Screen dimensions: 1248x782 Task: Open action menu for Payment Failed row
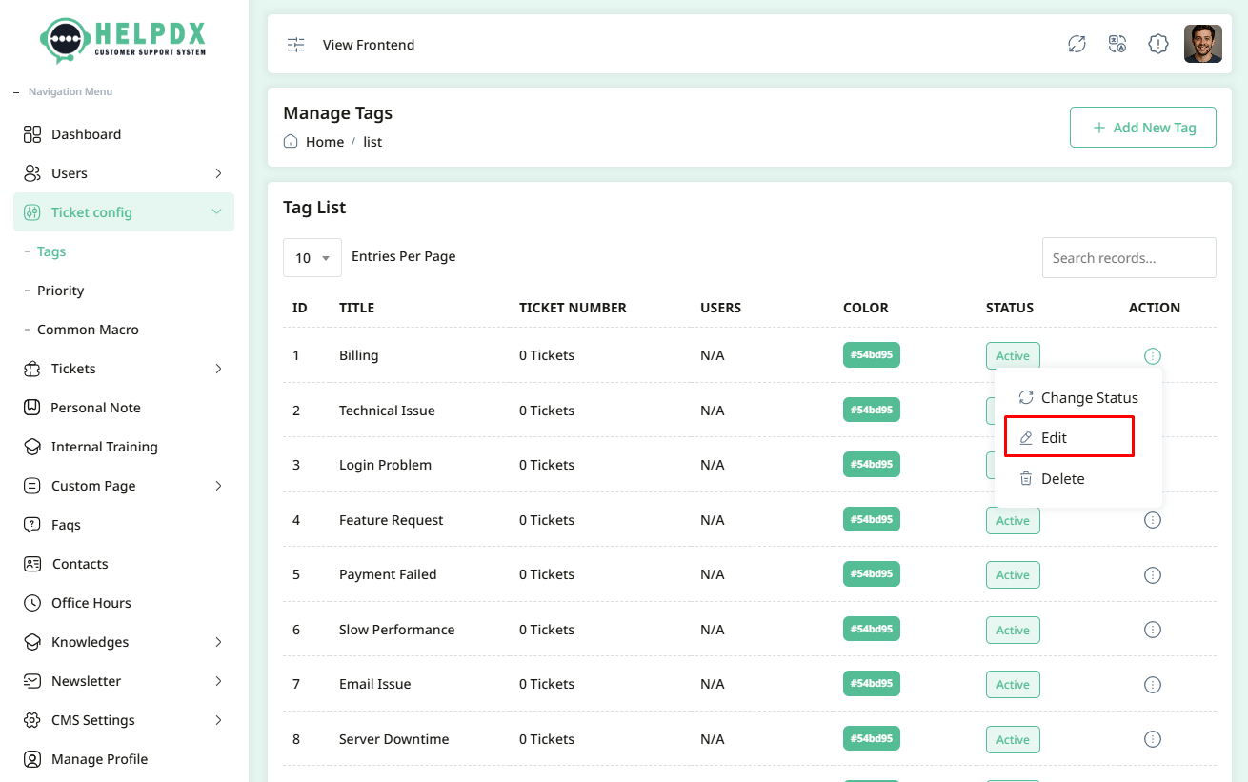click(1153, 575)
